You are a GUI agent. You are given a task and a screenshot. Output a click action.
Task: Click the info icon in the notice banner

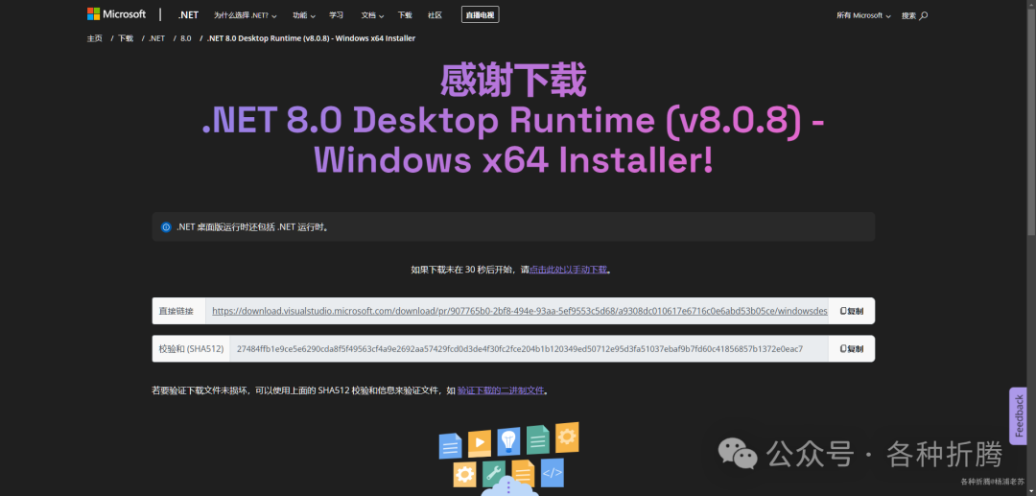166,227
